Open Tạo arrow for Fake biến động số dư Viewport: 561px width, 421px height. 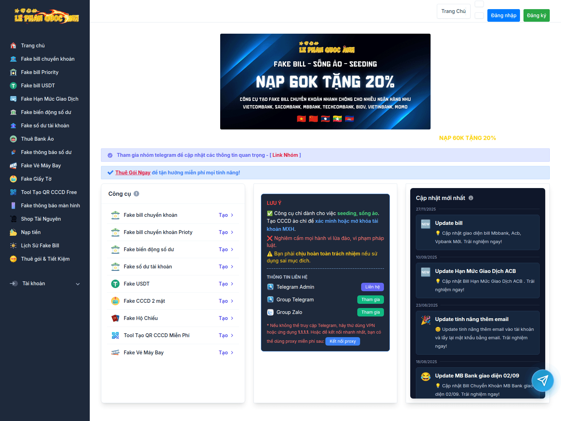[x=226, y=249]
